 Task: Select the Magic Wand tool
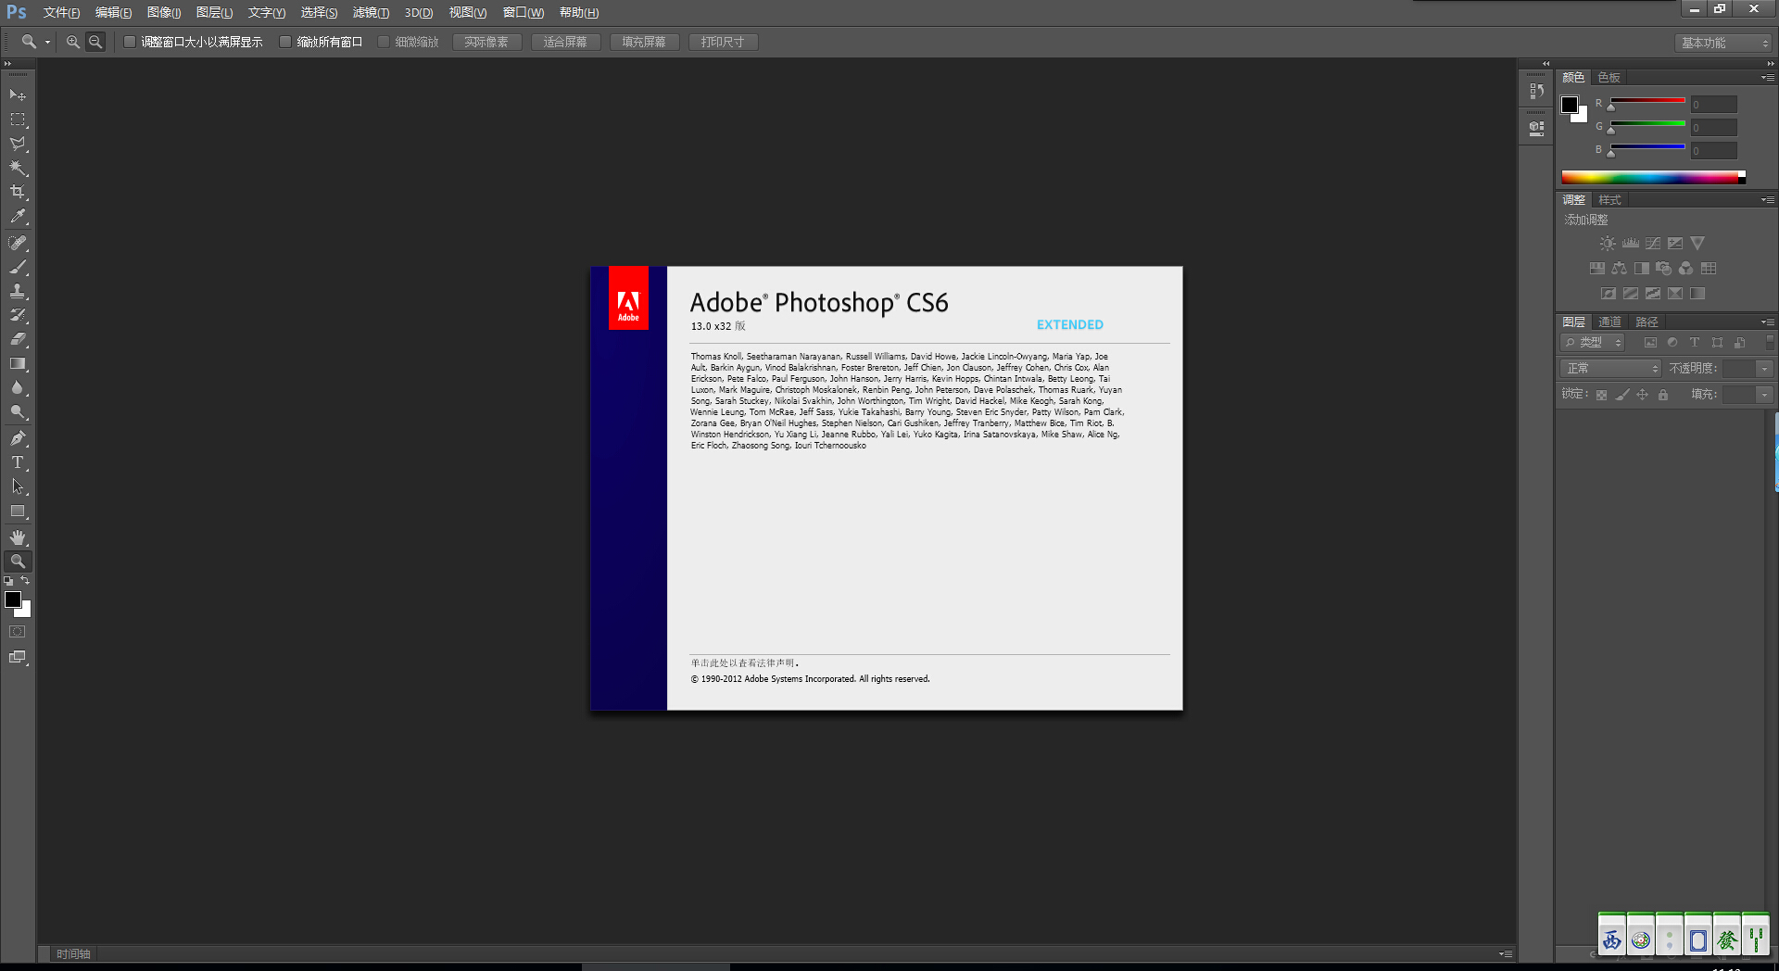[18, 168]
